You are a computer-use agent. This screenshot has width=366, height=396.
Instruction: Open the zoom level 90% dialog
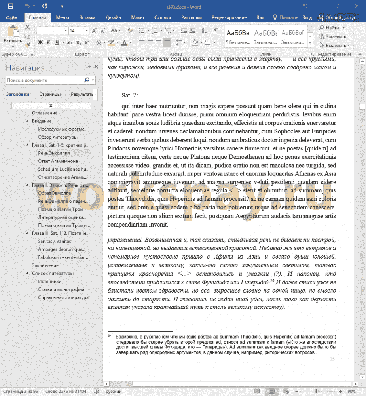(x=352, y=391)
